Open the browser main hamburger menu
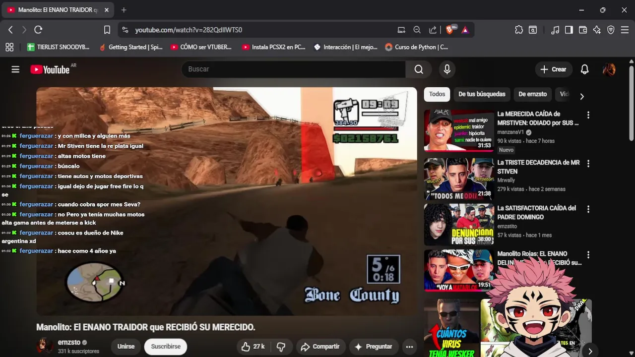 pyautogui.click(x=625, y=30)
